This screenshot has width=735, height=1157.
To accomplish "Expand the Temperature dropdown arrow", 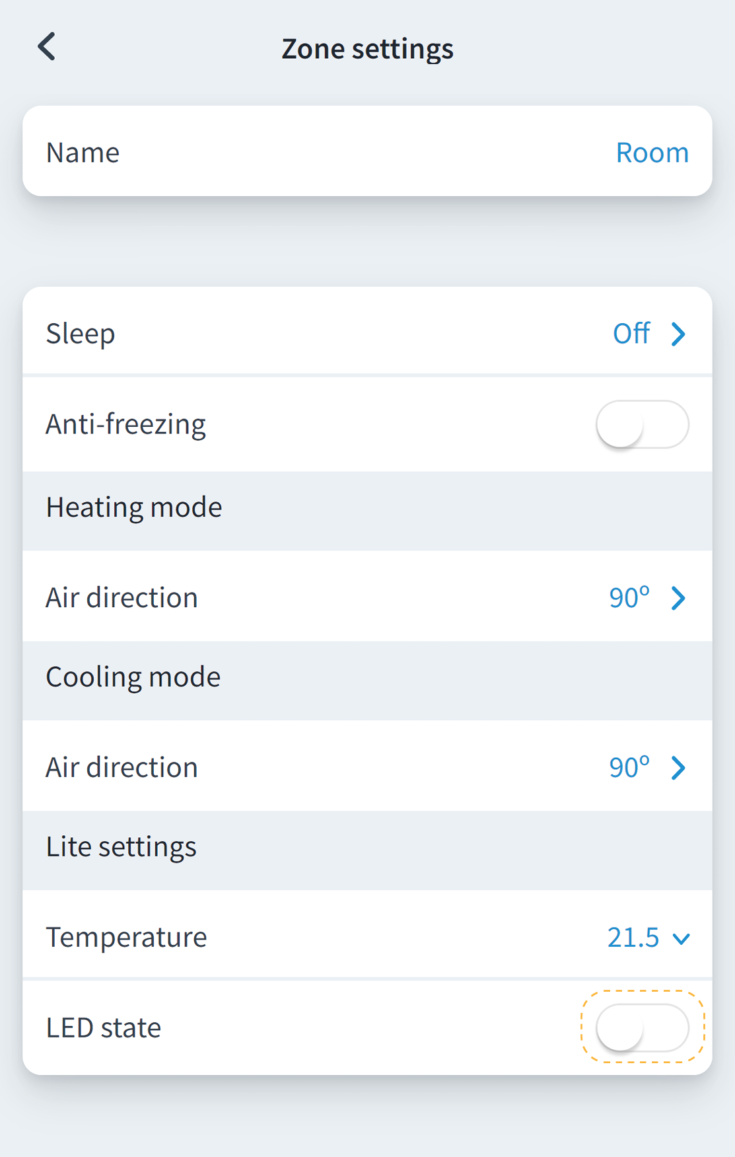I will coord(681,938).
